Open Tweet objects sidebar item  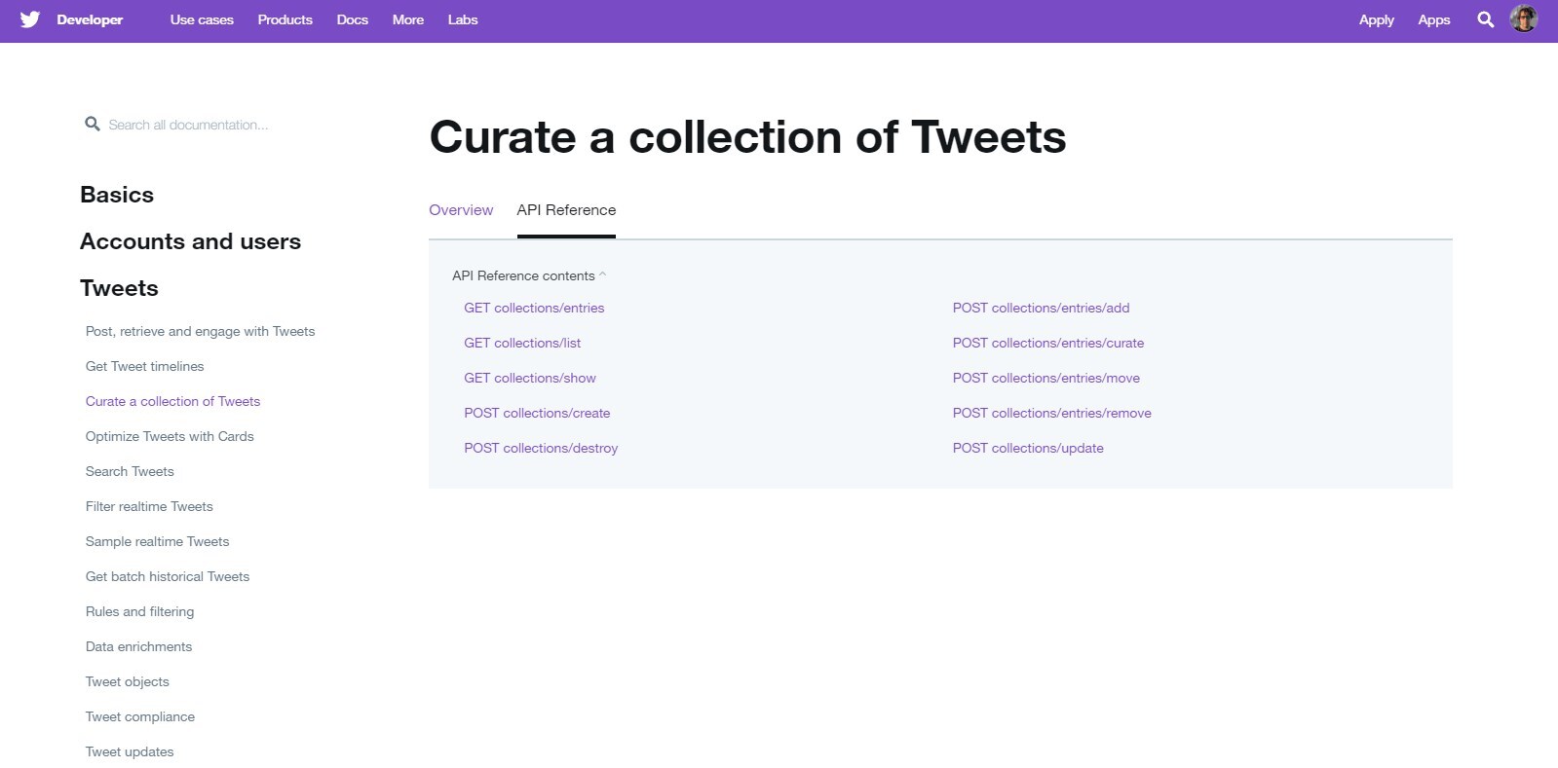(128, 681)
